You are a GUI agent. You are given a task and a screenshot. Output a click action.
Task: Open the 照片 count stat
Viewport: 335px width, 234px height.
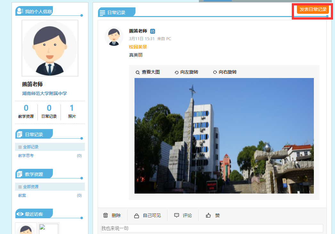[x=72, y=112]
